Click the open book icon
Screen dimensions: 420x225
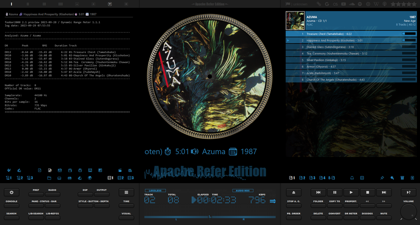59,178
